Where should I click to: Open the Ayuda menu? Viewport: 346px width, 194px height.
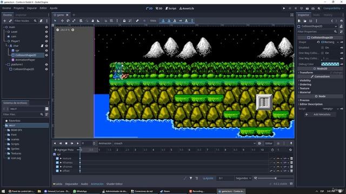click(54, 8)
